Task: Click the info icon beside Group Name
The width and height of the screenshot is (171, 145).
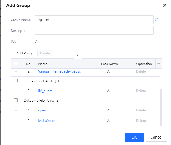Action: tap(157, 20)
